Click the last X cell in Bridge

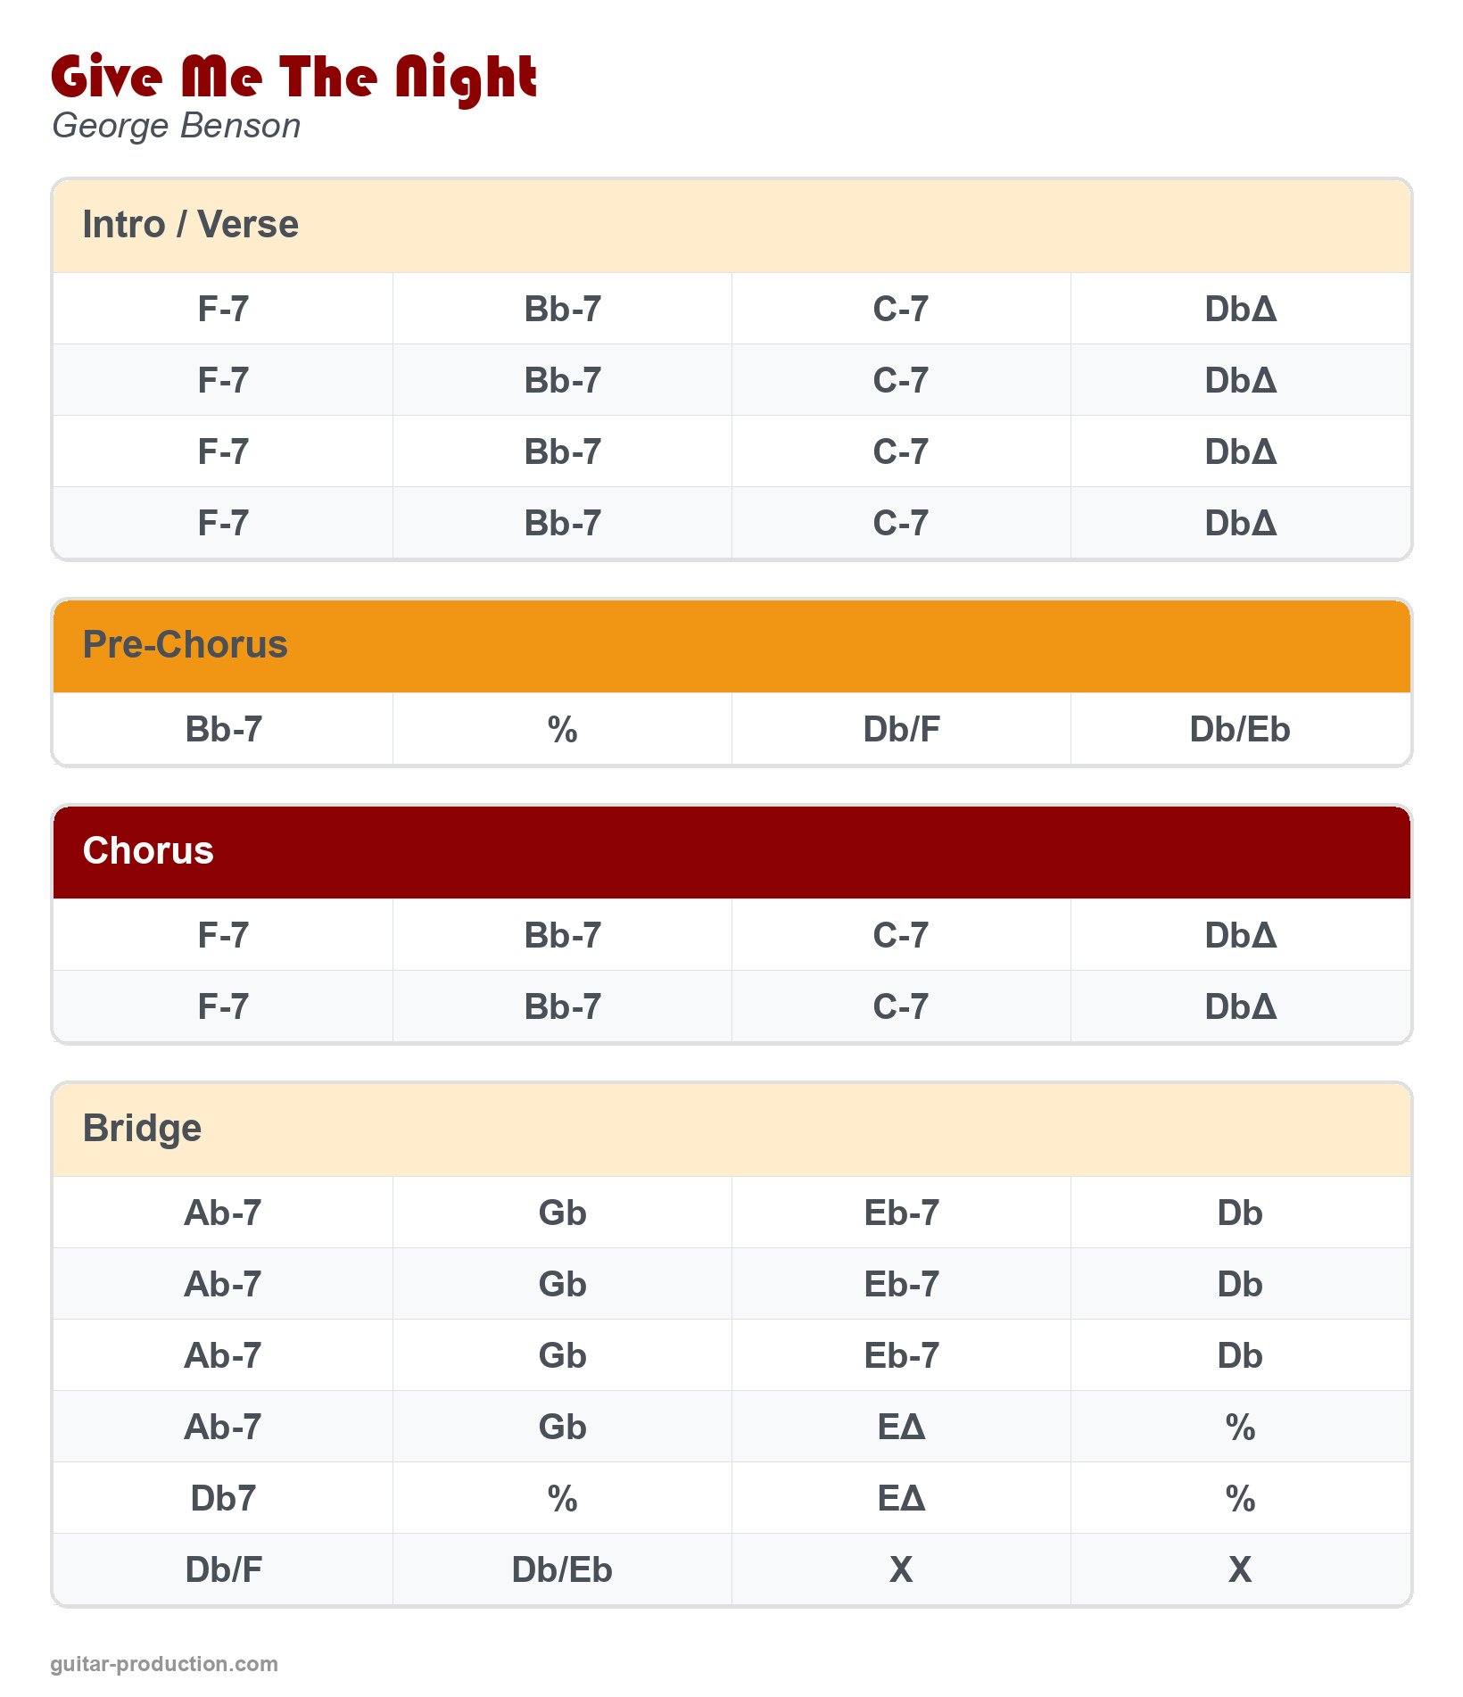1240,1570
